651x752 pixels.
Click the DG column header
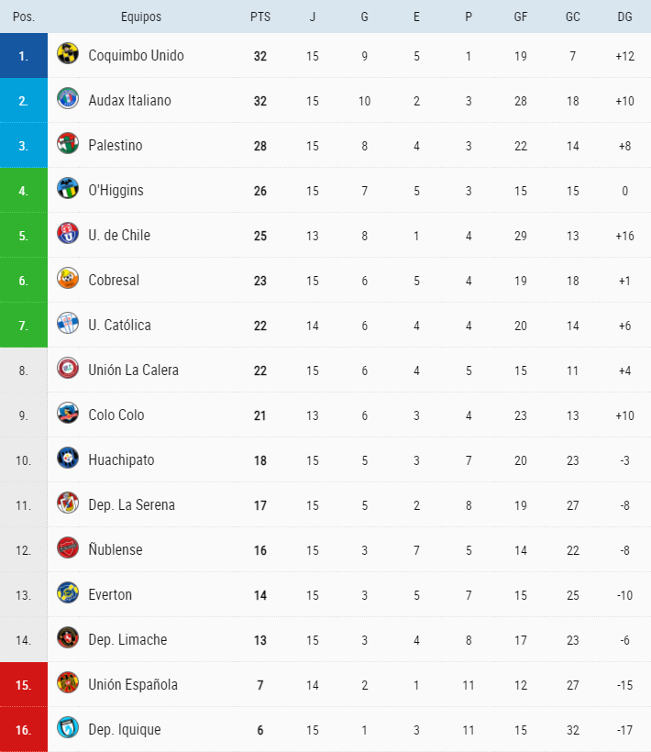624,17
